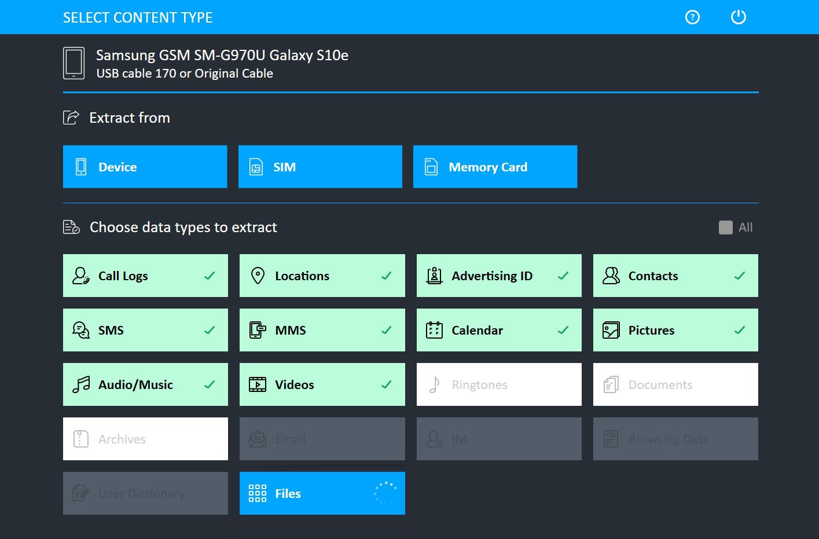Choose SIM as the extraction source
The image size is (819, 539).
click(x=320, y=167)
